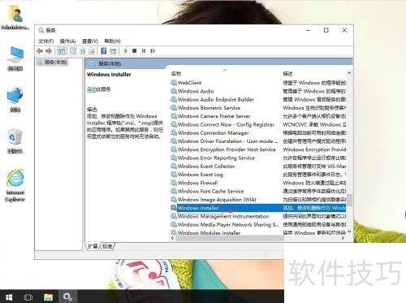Open the 帮助(H) menu
The width and height of the screenshot is (406, 303).
pyautogui.click(x=112, y=41)
